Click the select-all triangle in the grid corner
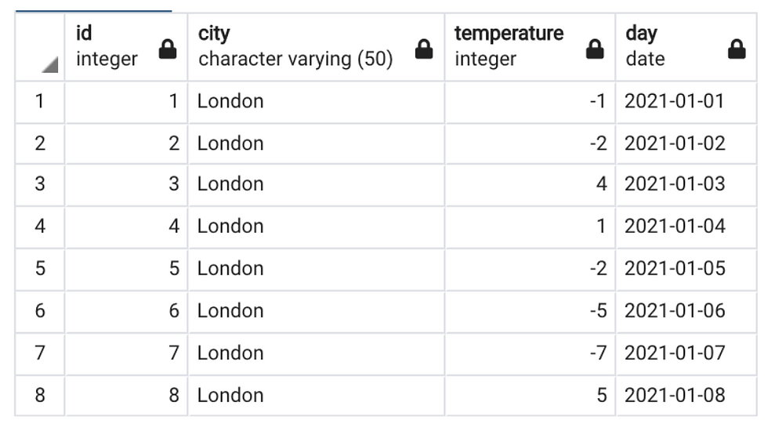 point(49,68)
